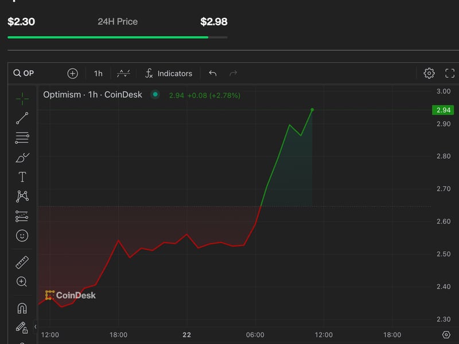The height and width of the screenshot is (344, 459).
Task: Open the Fibonacci retracement tool
Action: coord(22,138)
